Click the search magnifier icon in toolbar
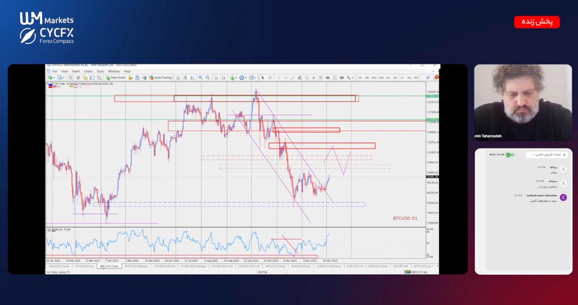 [x=428, y=78]
